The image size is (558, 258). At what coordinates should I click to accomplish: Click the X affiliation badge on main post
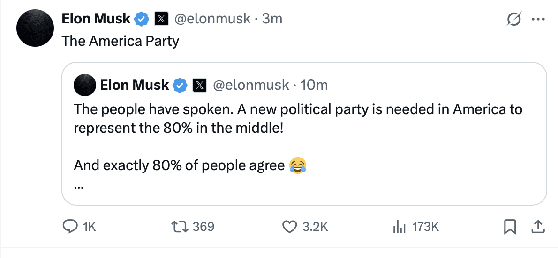tap(161, 19)
